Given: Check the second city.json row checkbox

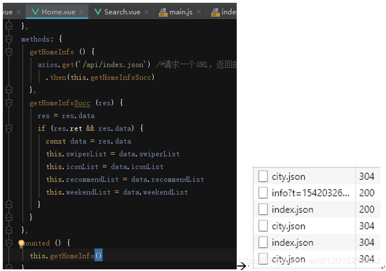Looking at the screenshot, I should pos(263,226).
